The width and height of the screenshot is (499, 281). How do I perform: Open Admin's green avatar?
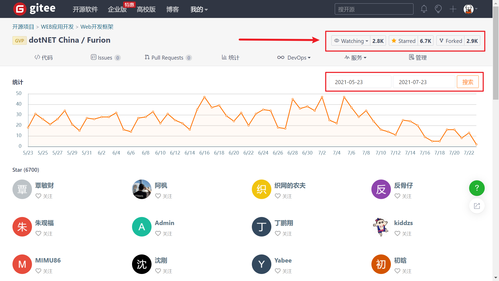pos(142,227)
